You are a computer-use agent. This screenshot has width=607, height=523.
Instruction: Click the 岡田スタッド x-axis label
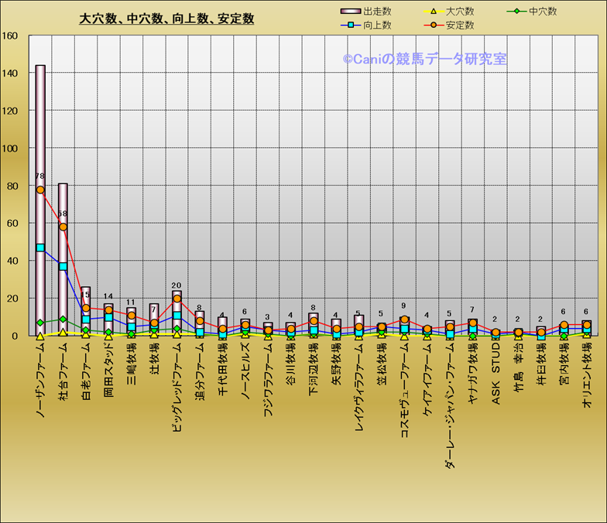[x=108, y=371]
